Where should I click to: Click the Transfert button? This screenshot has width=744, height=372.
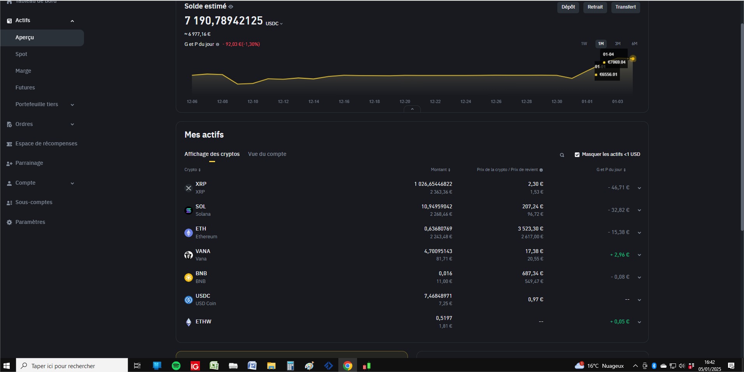click(x=625, y=7)
